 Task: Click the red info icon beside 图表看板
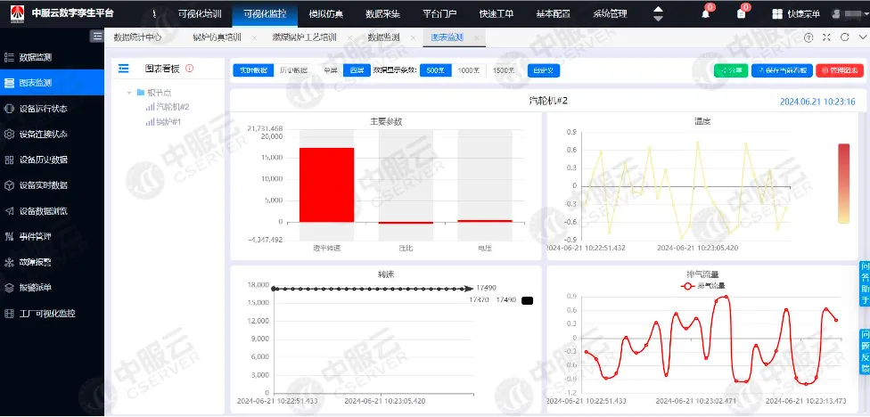coord(189,69)
